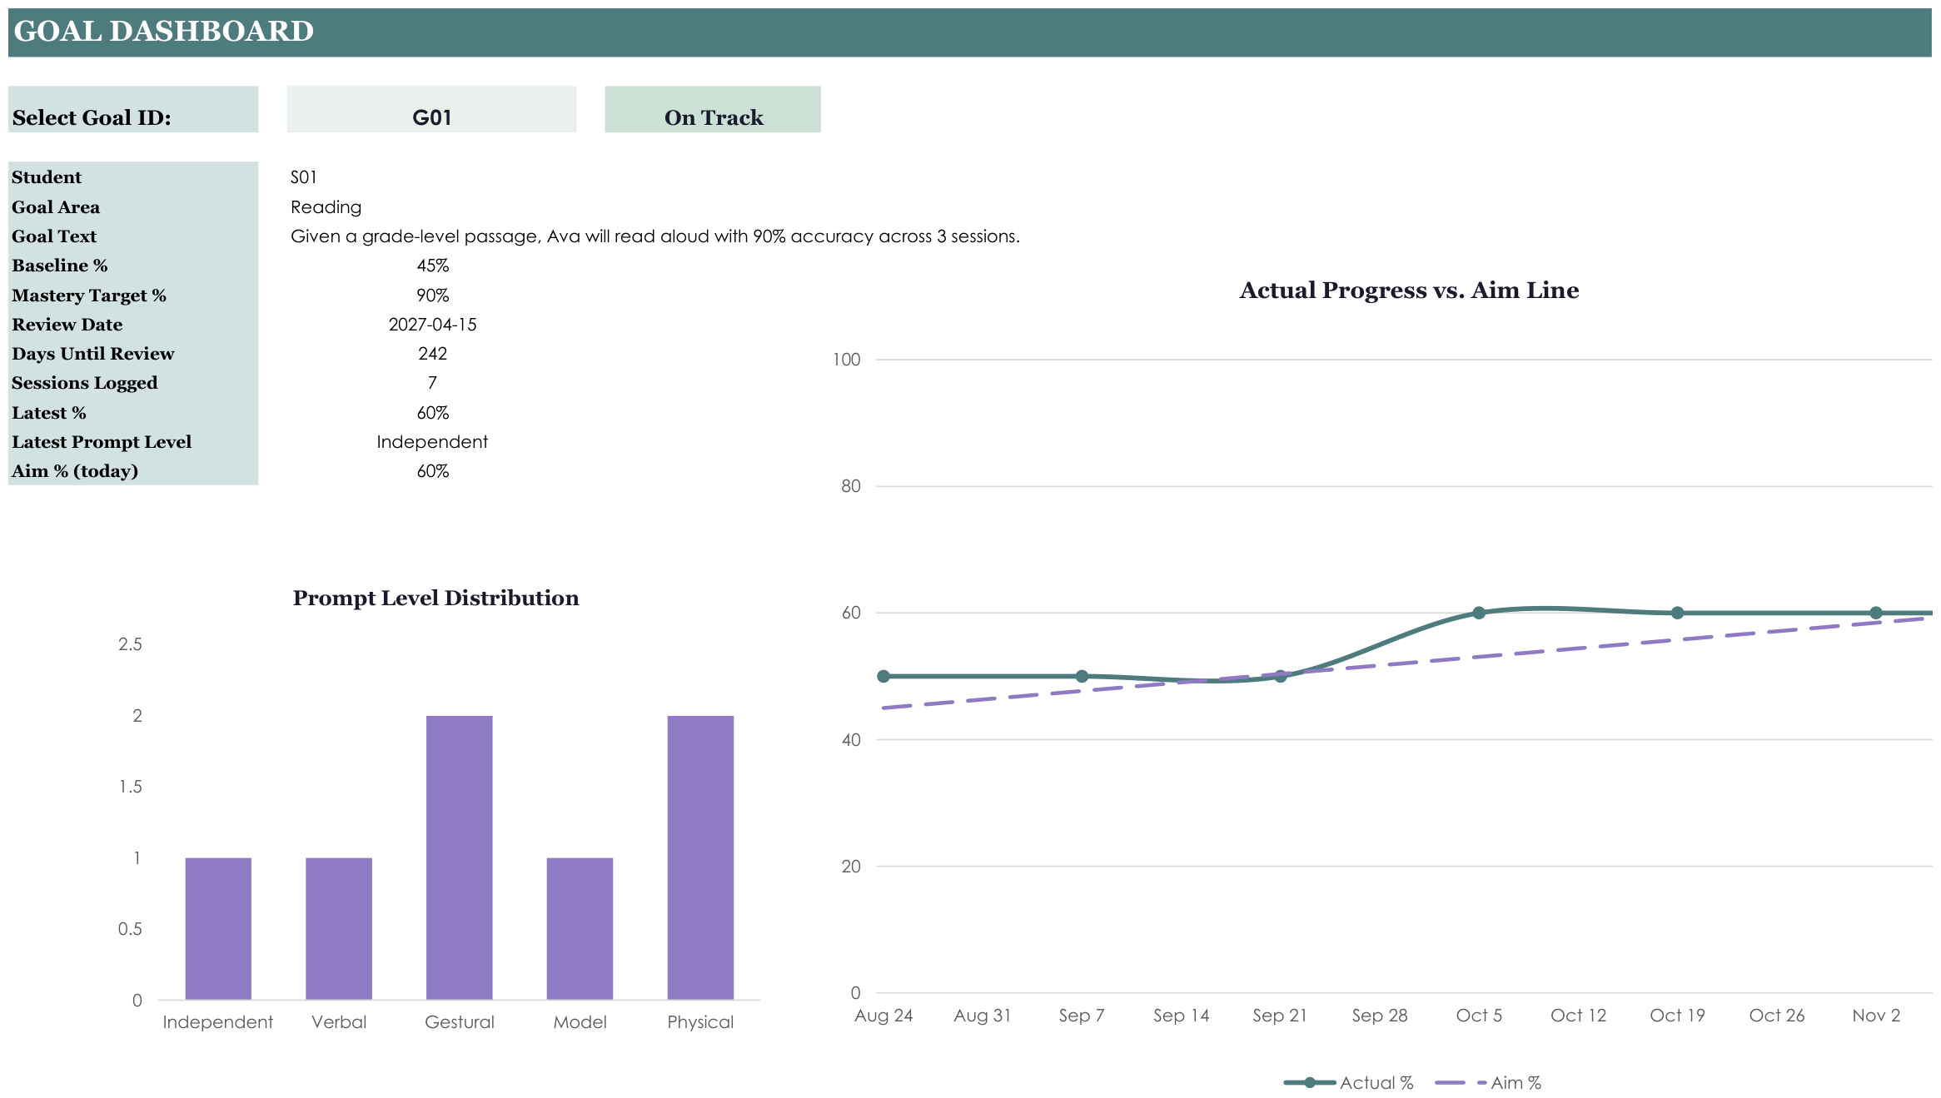The width and height of the screenshot is (1941, 1098).
Task: Click the Aim % legend entry
Action: click(1489, 1083)
